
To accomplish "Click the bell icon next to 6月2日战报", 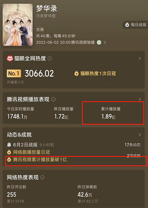I will click(x=9, y=145).
